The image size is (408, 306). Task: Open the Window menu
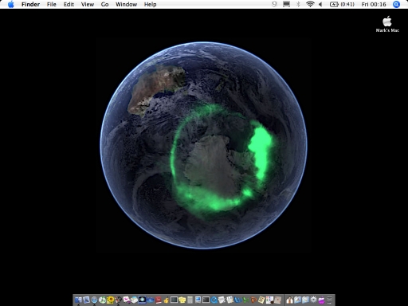(127, 4)
